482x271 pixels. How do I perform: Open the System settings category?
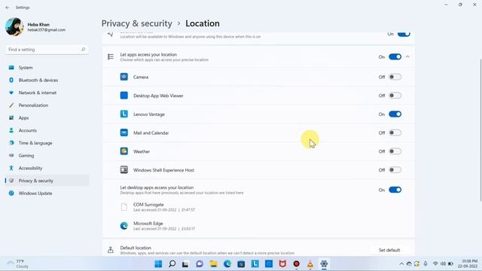(47, 68)
